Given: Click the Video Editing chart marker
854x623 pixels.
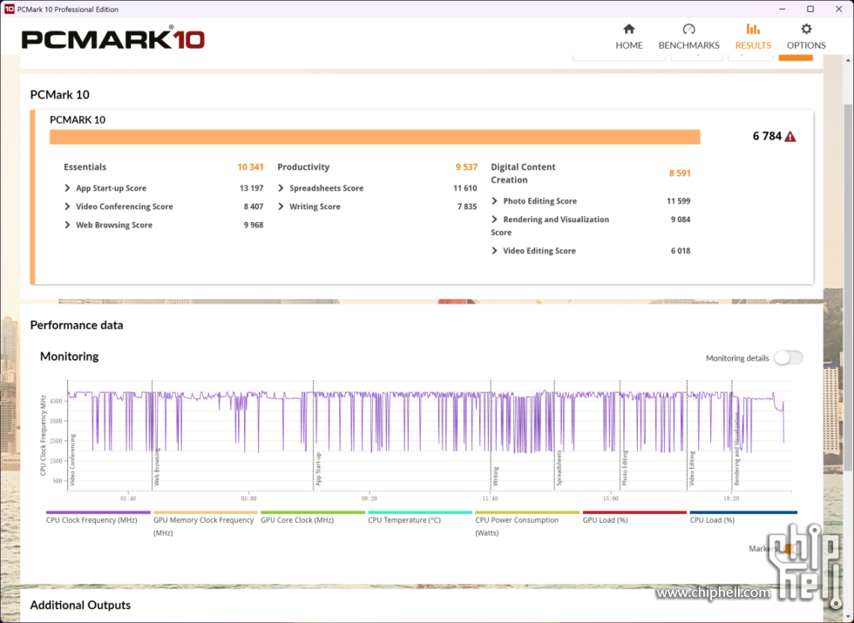Looking at the screenshot, I should coord(692,469).
